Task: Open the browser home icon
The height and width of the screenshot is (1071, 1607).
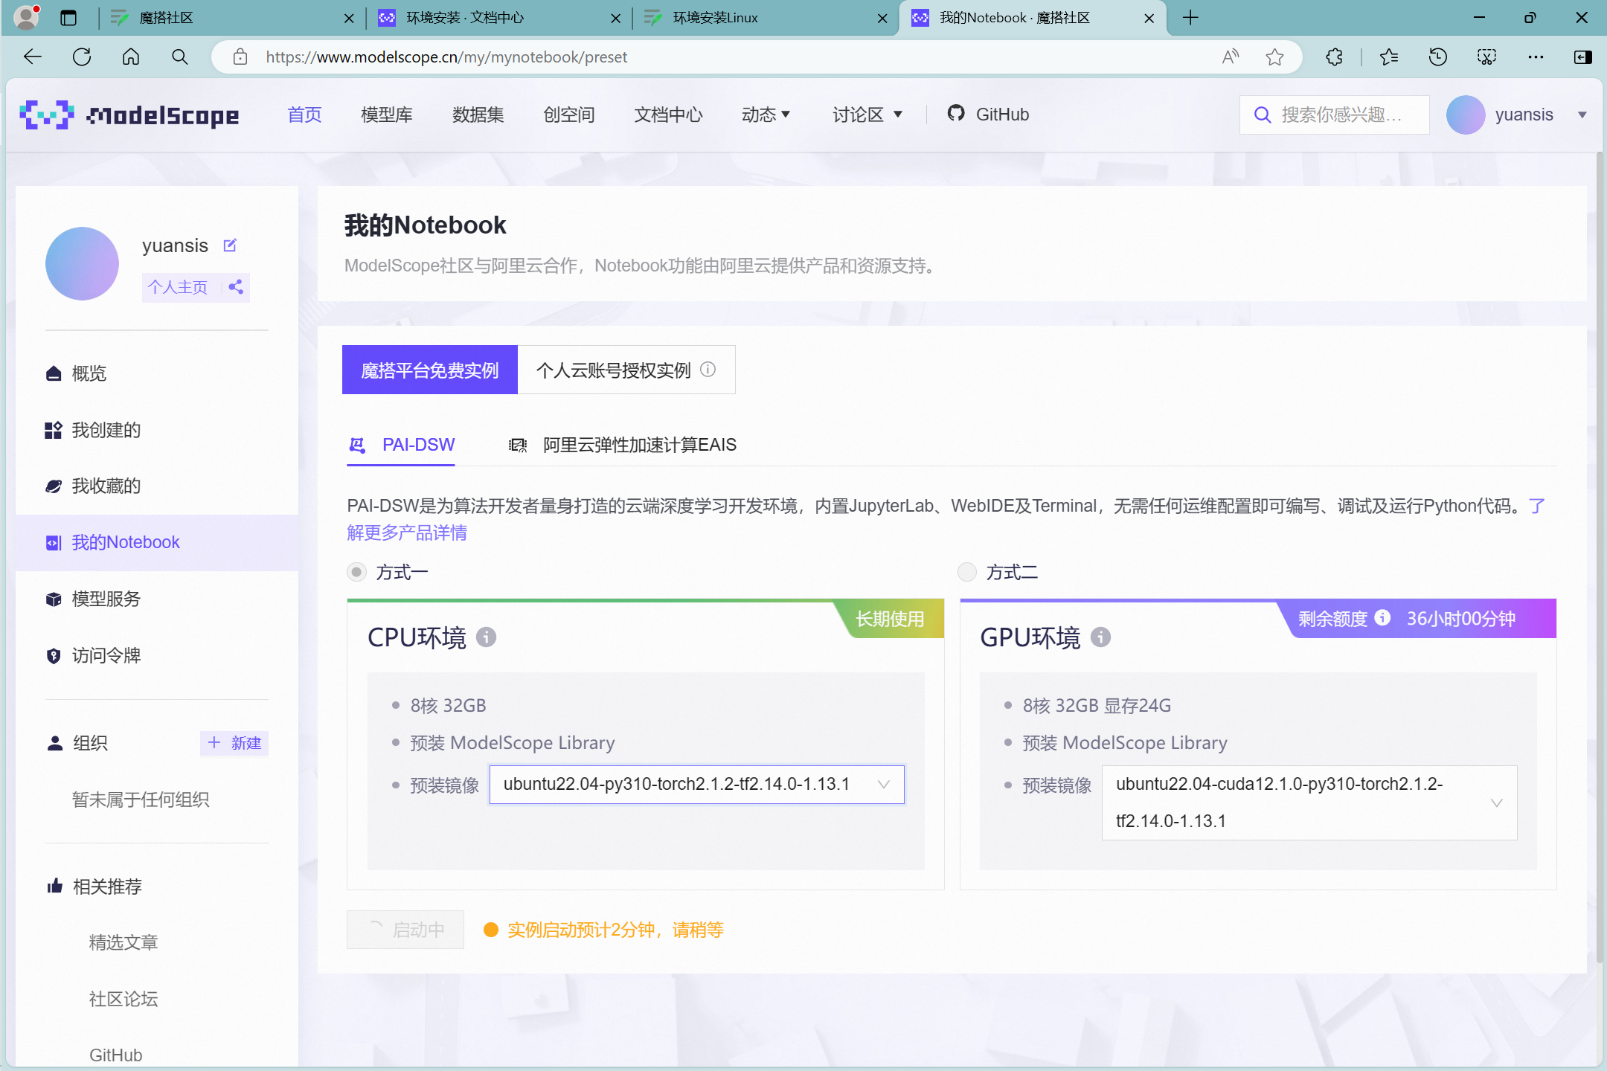Action: (131, 57)
